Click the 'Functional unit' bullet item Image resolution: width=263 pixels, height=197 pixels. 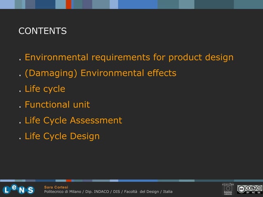[57, 104]
